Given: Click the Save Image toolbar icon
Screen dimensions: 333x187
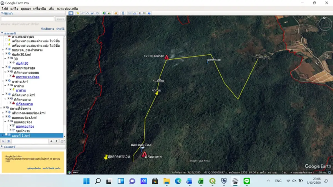Looking at the screenshot, I should (x=139, y=13).
